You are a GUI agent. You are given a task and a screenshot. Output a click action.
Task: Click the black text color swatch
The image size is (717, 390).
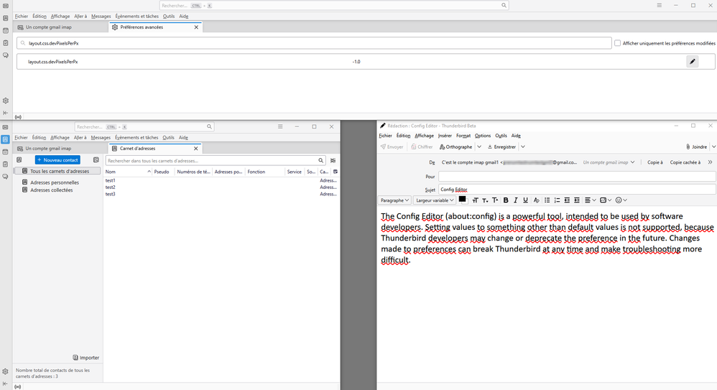[463, 200]
